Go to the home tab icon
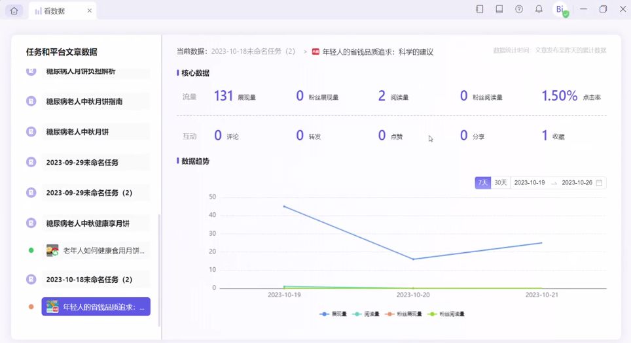This screenshot has height=343, width=631. pos(14,11)
